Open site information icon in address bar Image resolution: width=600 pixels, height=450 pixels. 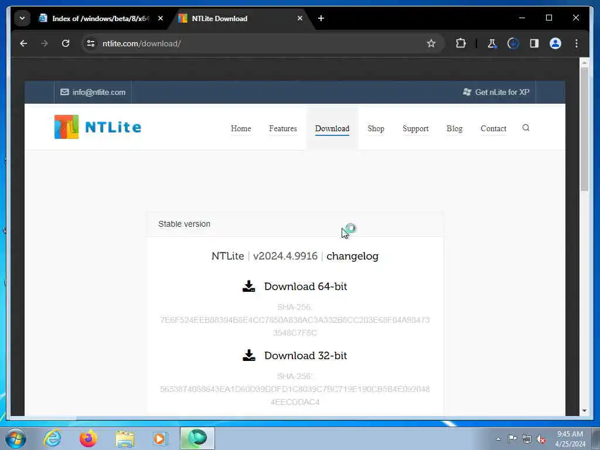coord(91,43)
